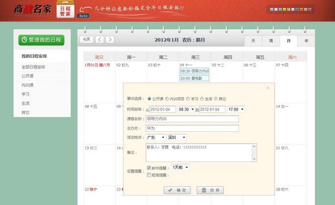Pick the purple theme color swatch
The height and width of the screenshot is (205, 335).
pos(310,9)
